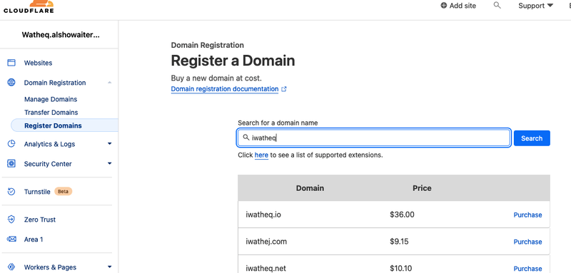The width and height of the screenshot is (571, 273).
Task: Collapse the Domain Registration section arrow
Action: click(110, 83)
